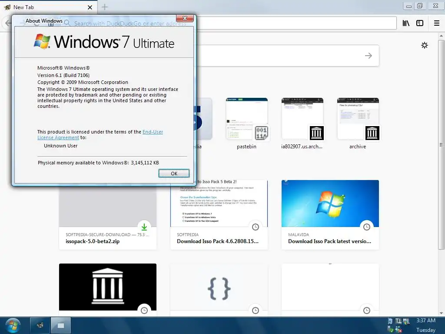Click the search arrow on new tab page
The height and width of the screenshot is (334, 445).
(x=369, y=56)
